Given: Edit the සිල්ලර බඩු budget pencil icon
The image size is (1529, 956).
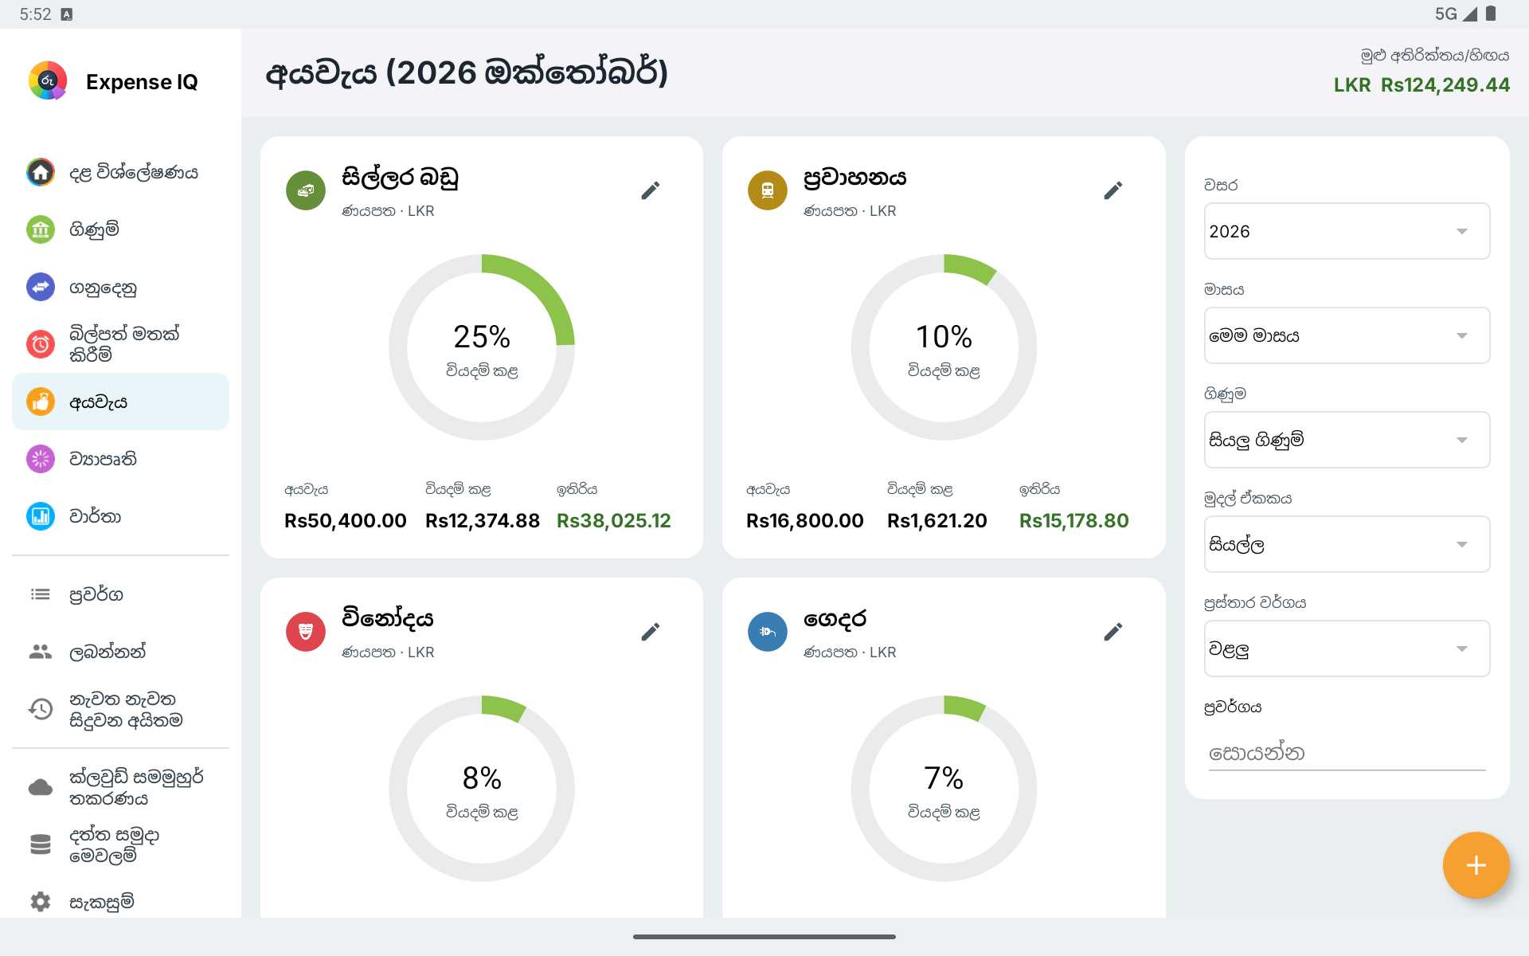Looking at the screenshot, I should tap(651, 190).
